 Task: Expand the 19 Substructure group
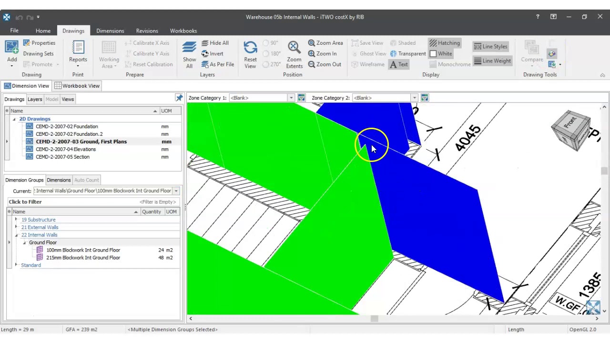point(16,220)
